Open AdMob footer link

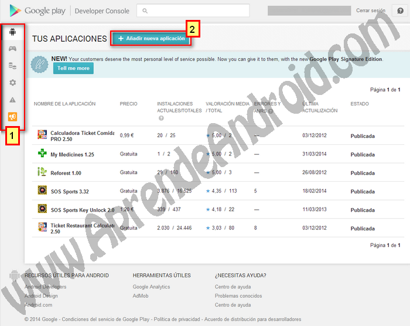[141, 296]
